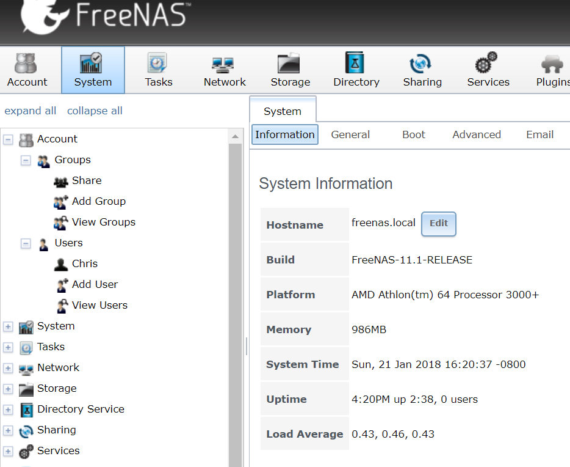Switch to the Email tab
This screenshot has height=467, width=570.
tap(539, 134)
